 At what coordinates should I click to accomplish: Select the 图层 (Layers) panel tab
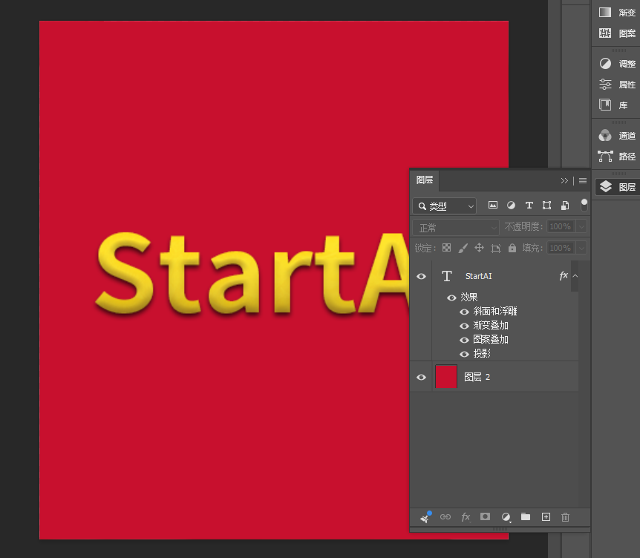coord(425,180)
